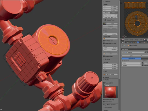148x111 pixels.
Task: Enable Backface Culling
Action: (x=104, y=100)
